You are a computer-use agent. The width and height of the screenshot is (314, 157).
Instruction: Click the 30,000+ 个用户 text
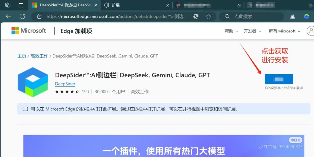[x=110, y=92]
